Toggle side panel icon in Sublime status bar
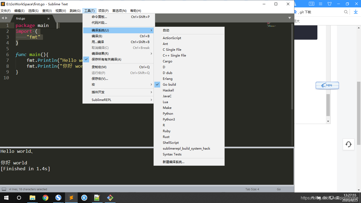 [4, 189]
